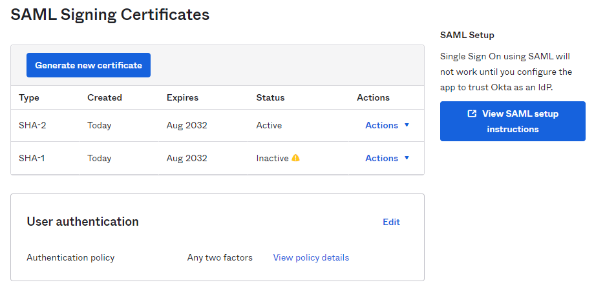Click the Inactive status text
This screenshot has height=287, width=605.
point(272,158)
